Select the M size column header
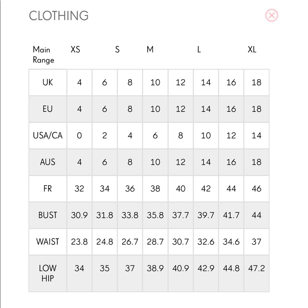 150,50
